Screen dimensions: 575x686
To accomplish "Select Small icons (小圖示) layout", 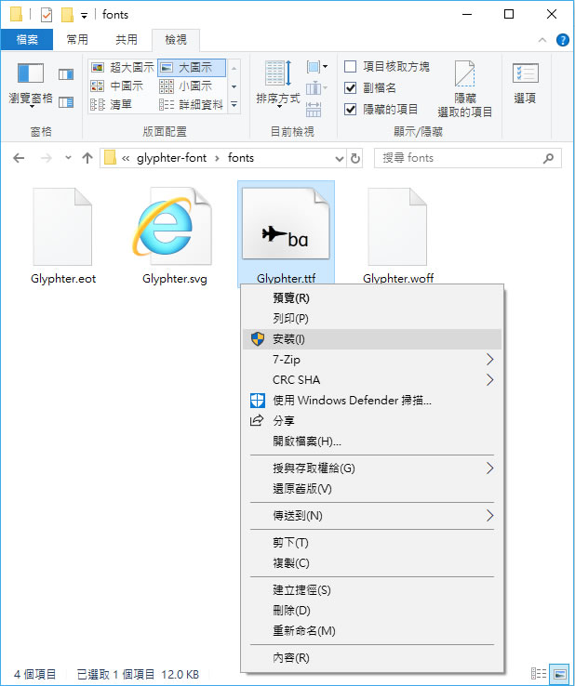I will 186,86.
